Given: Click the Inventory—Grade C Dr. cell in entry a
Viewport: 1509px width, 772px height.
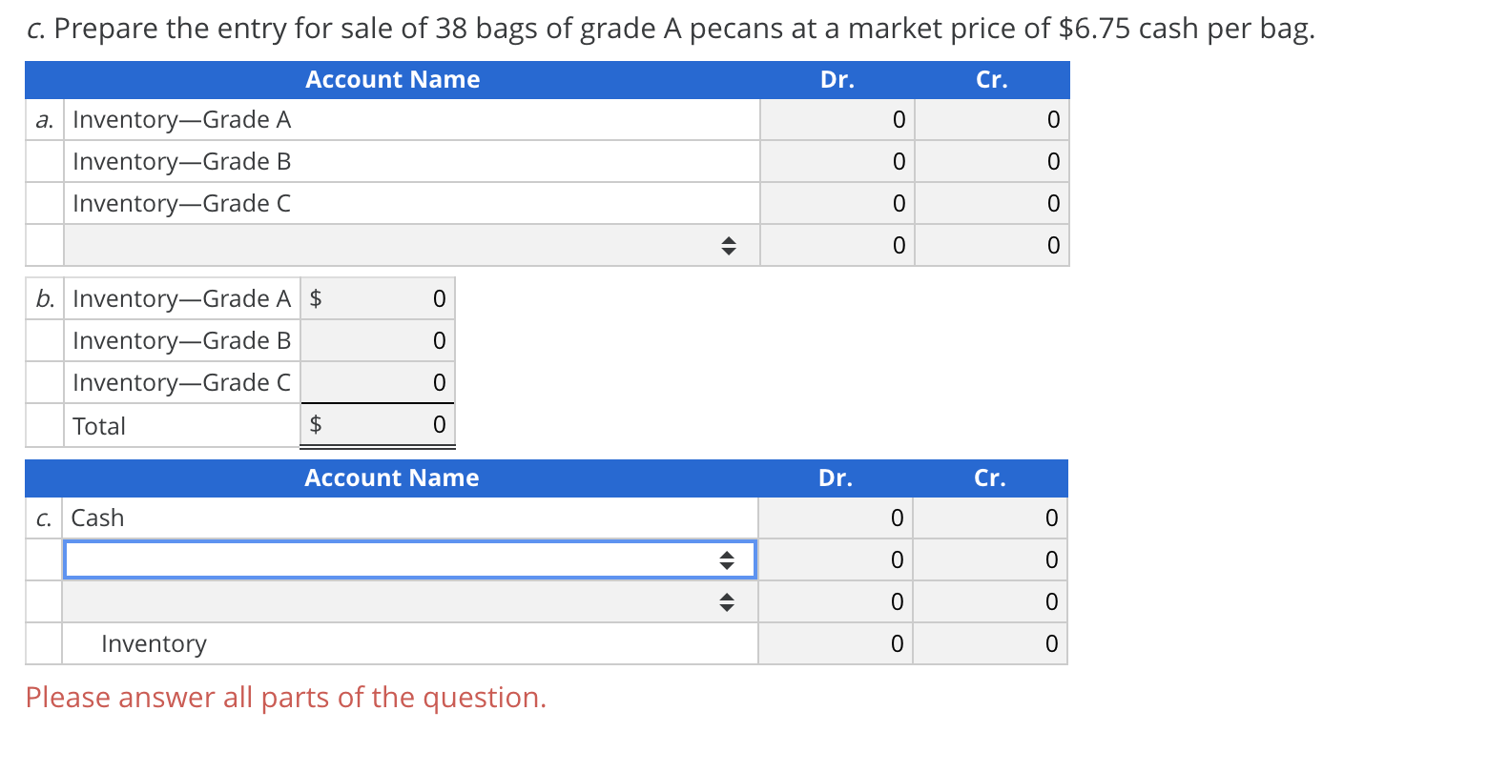Looking at the screenshot, I should (x=837, y=203).
